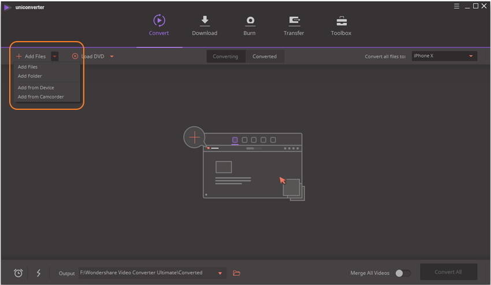Open the Convert section icon
Viewport: 491px width, 285px height.
(159, 21)
